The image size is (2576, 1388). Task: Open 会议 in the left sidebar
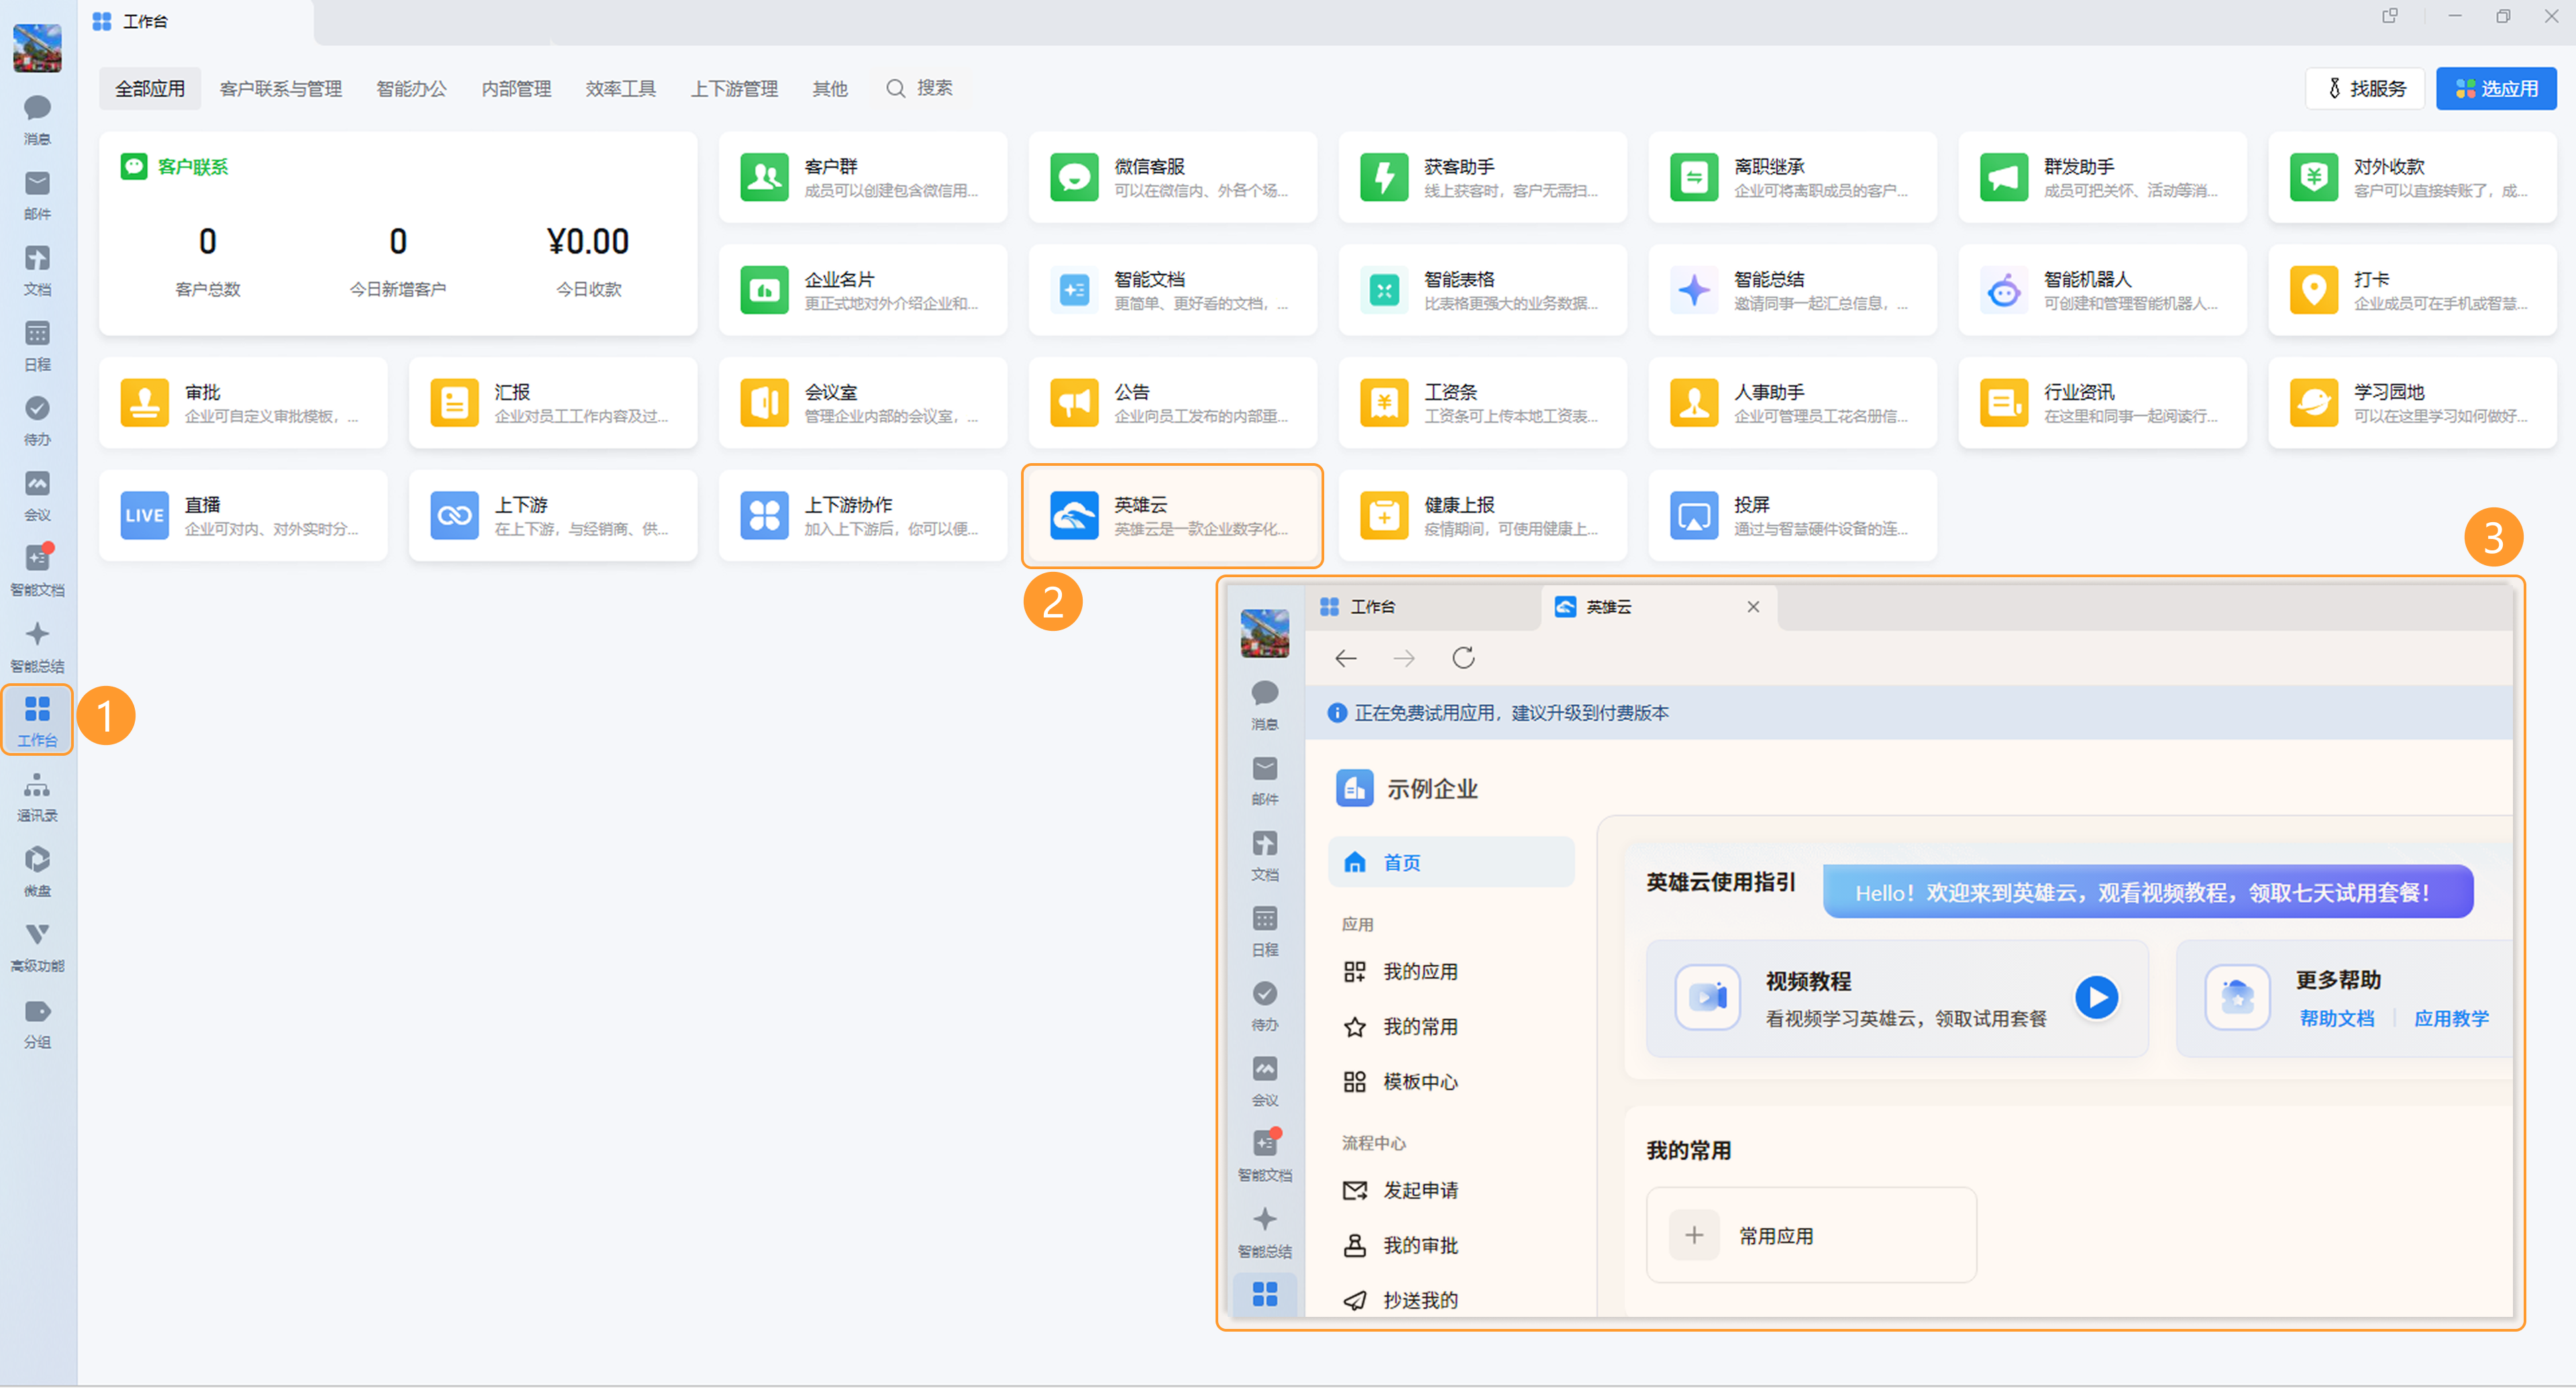37,495
